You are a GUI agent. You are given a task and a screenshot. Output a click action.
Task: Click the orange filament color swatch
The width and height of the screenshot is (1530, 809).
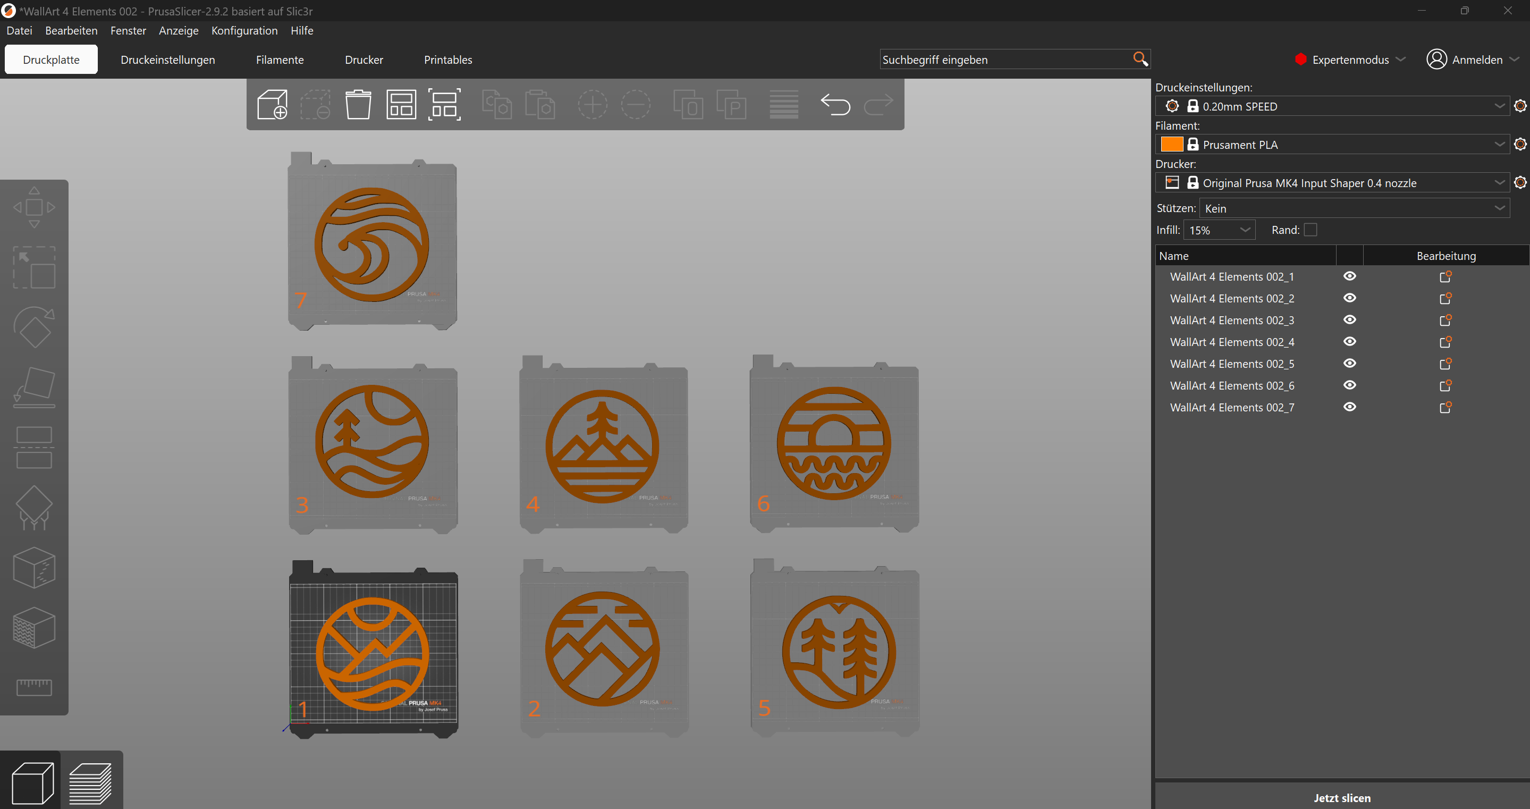pos(1171,145)
